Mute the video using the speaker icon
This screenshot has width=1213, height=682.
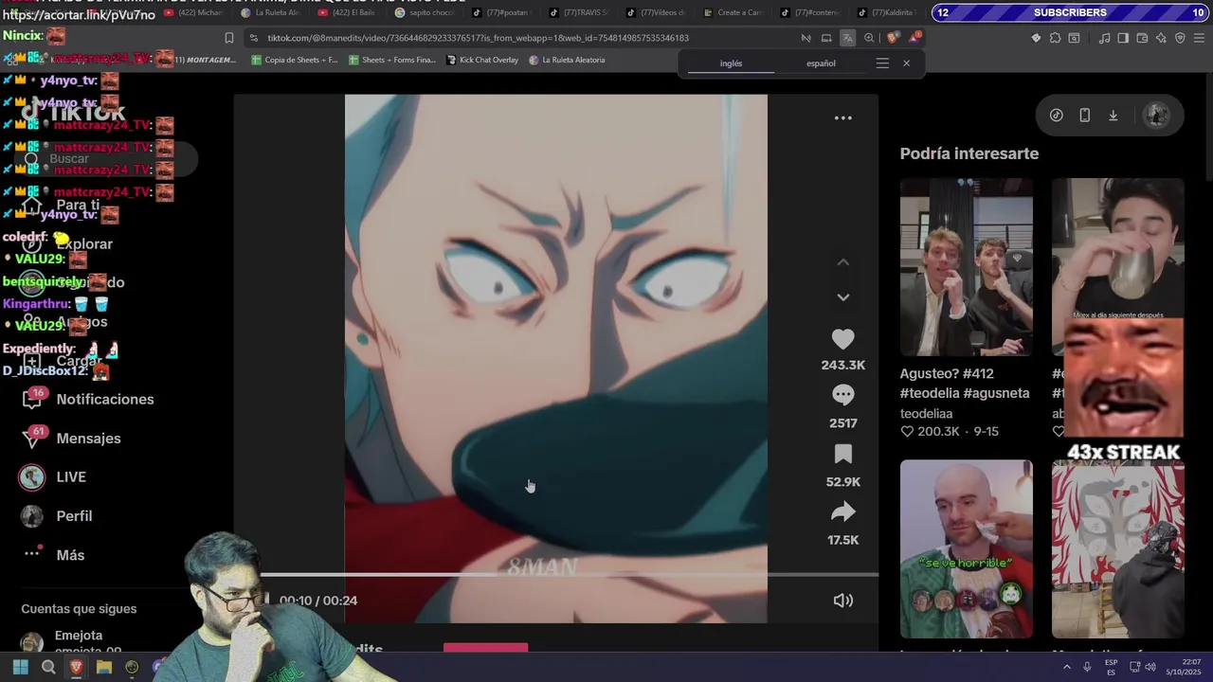(x=842, y=601)
